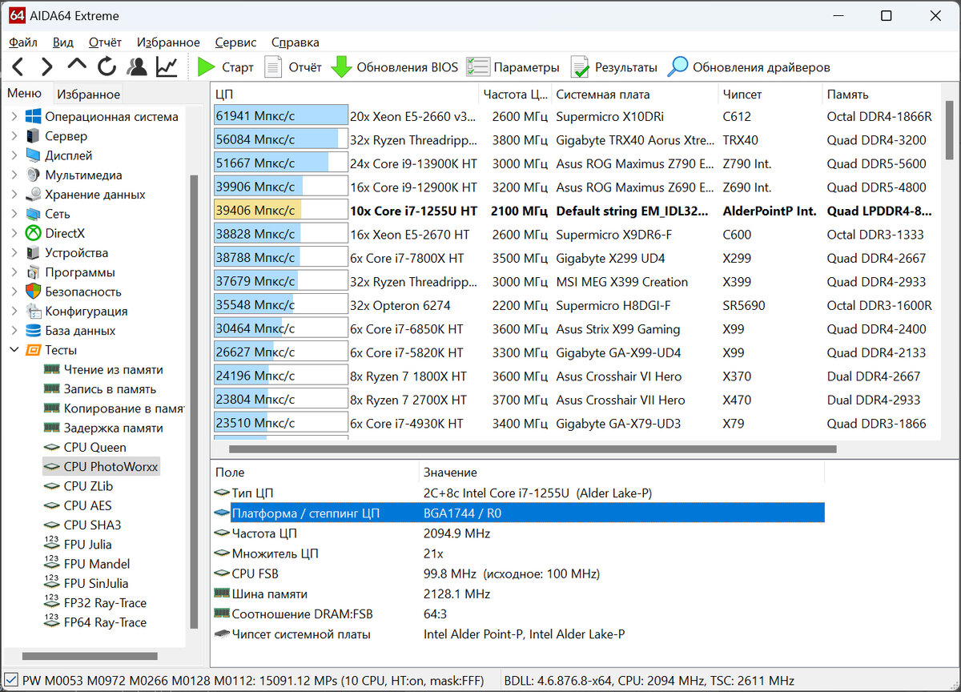Click Обновления BIOS toolbar button
The height and width of the screenshot is (692, 961).
(395, 67)
